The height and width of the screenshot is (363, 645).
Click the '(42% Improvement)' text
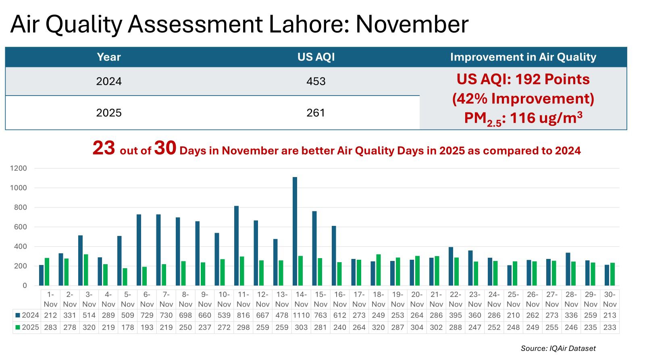(523, 99)
